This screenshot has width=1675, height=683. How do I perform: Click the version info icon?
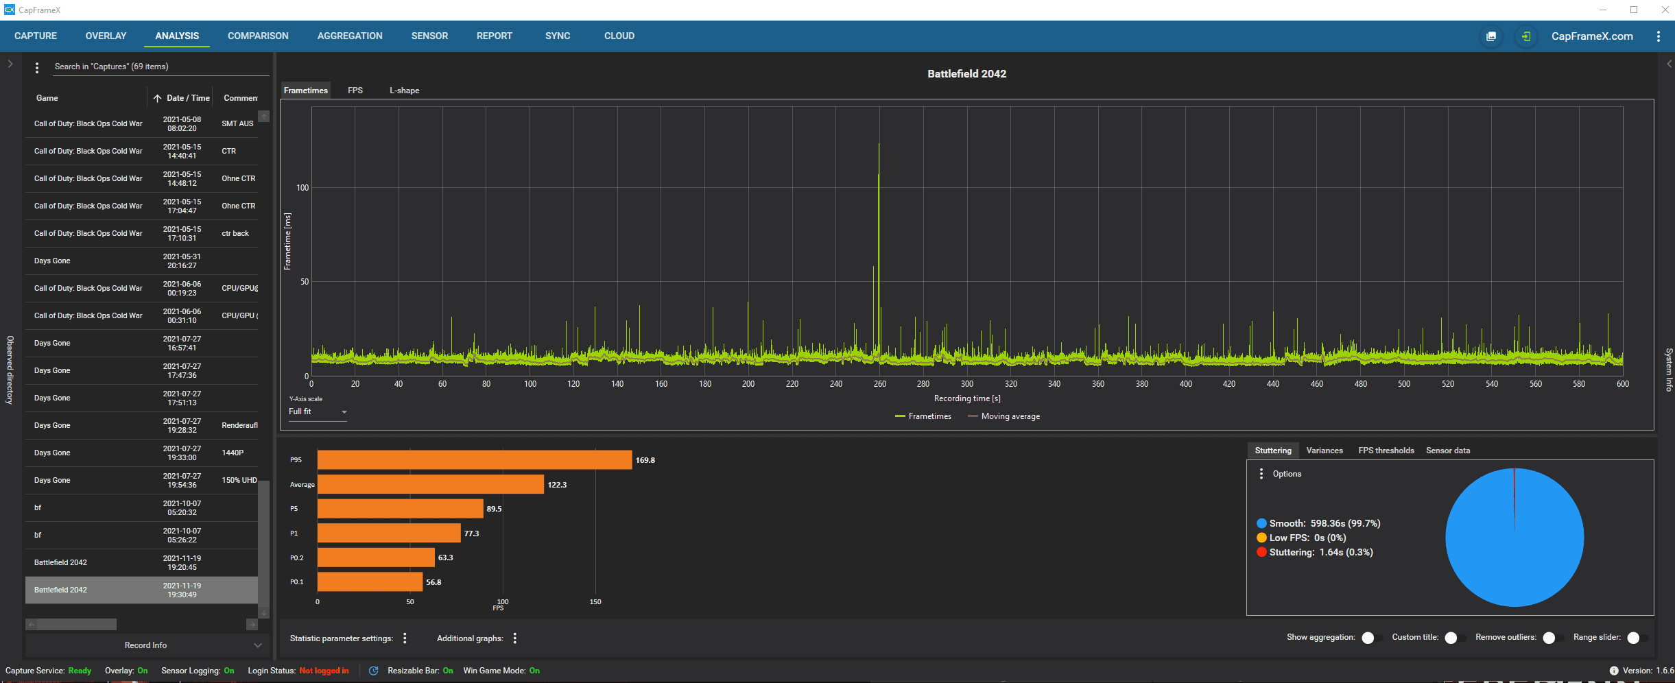click(1614, 671)
